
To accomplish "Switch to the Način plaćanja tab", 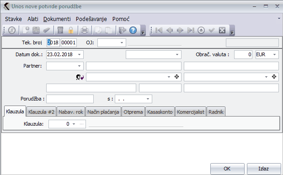I will point(103,112).
